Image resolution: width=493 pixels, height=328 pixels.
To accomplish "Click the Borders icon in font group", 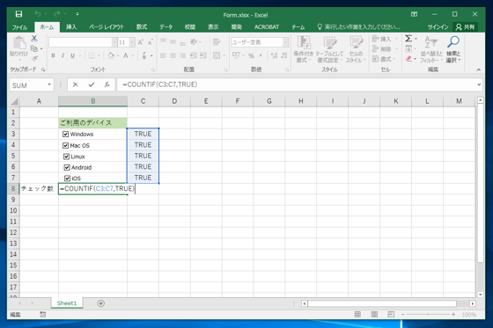I will coord(92,55).
